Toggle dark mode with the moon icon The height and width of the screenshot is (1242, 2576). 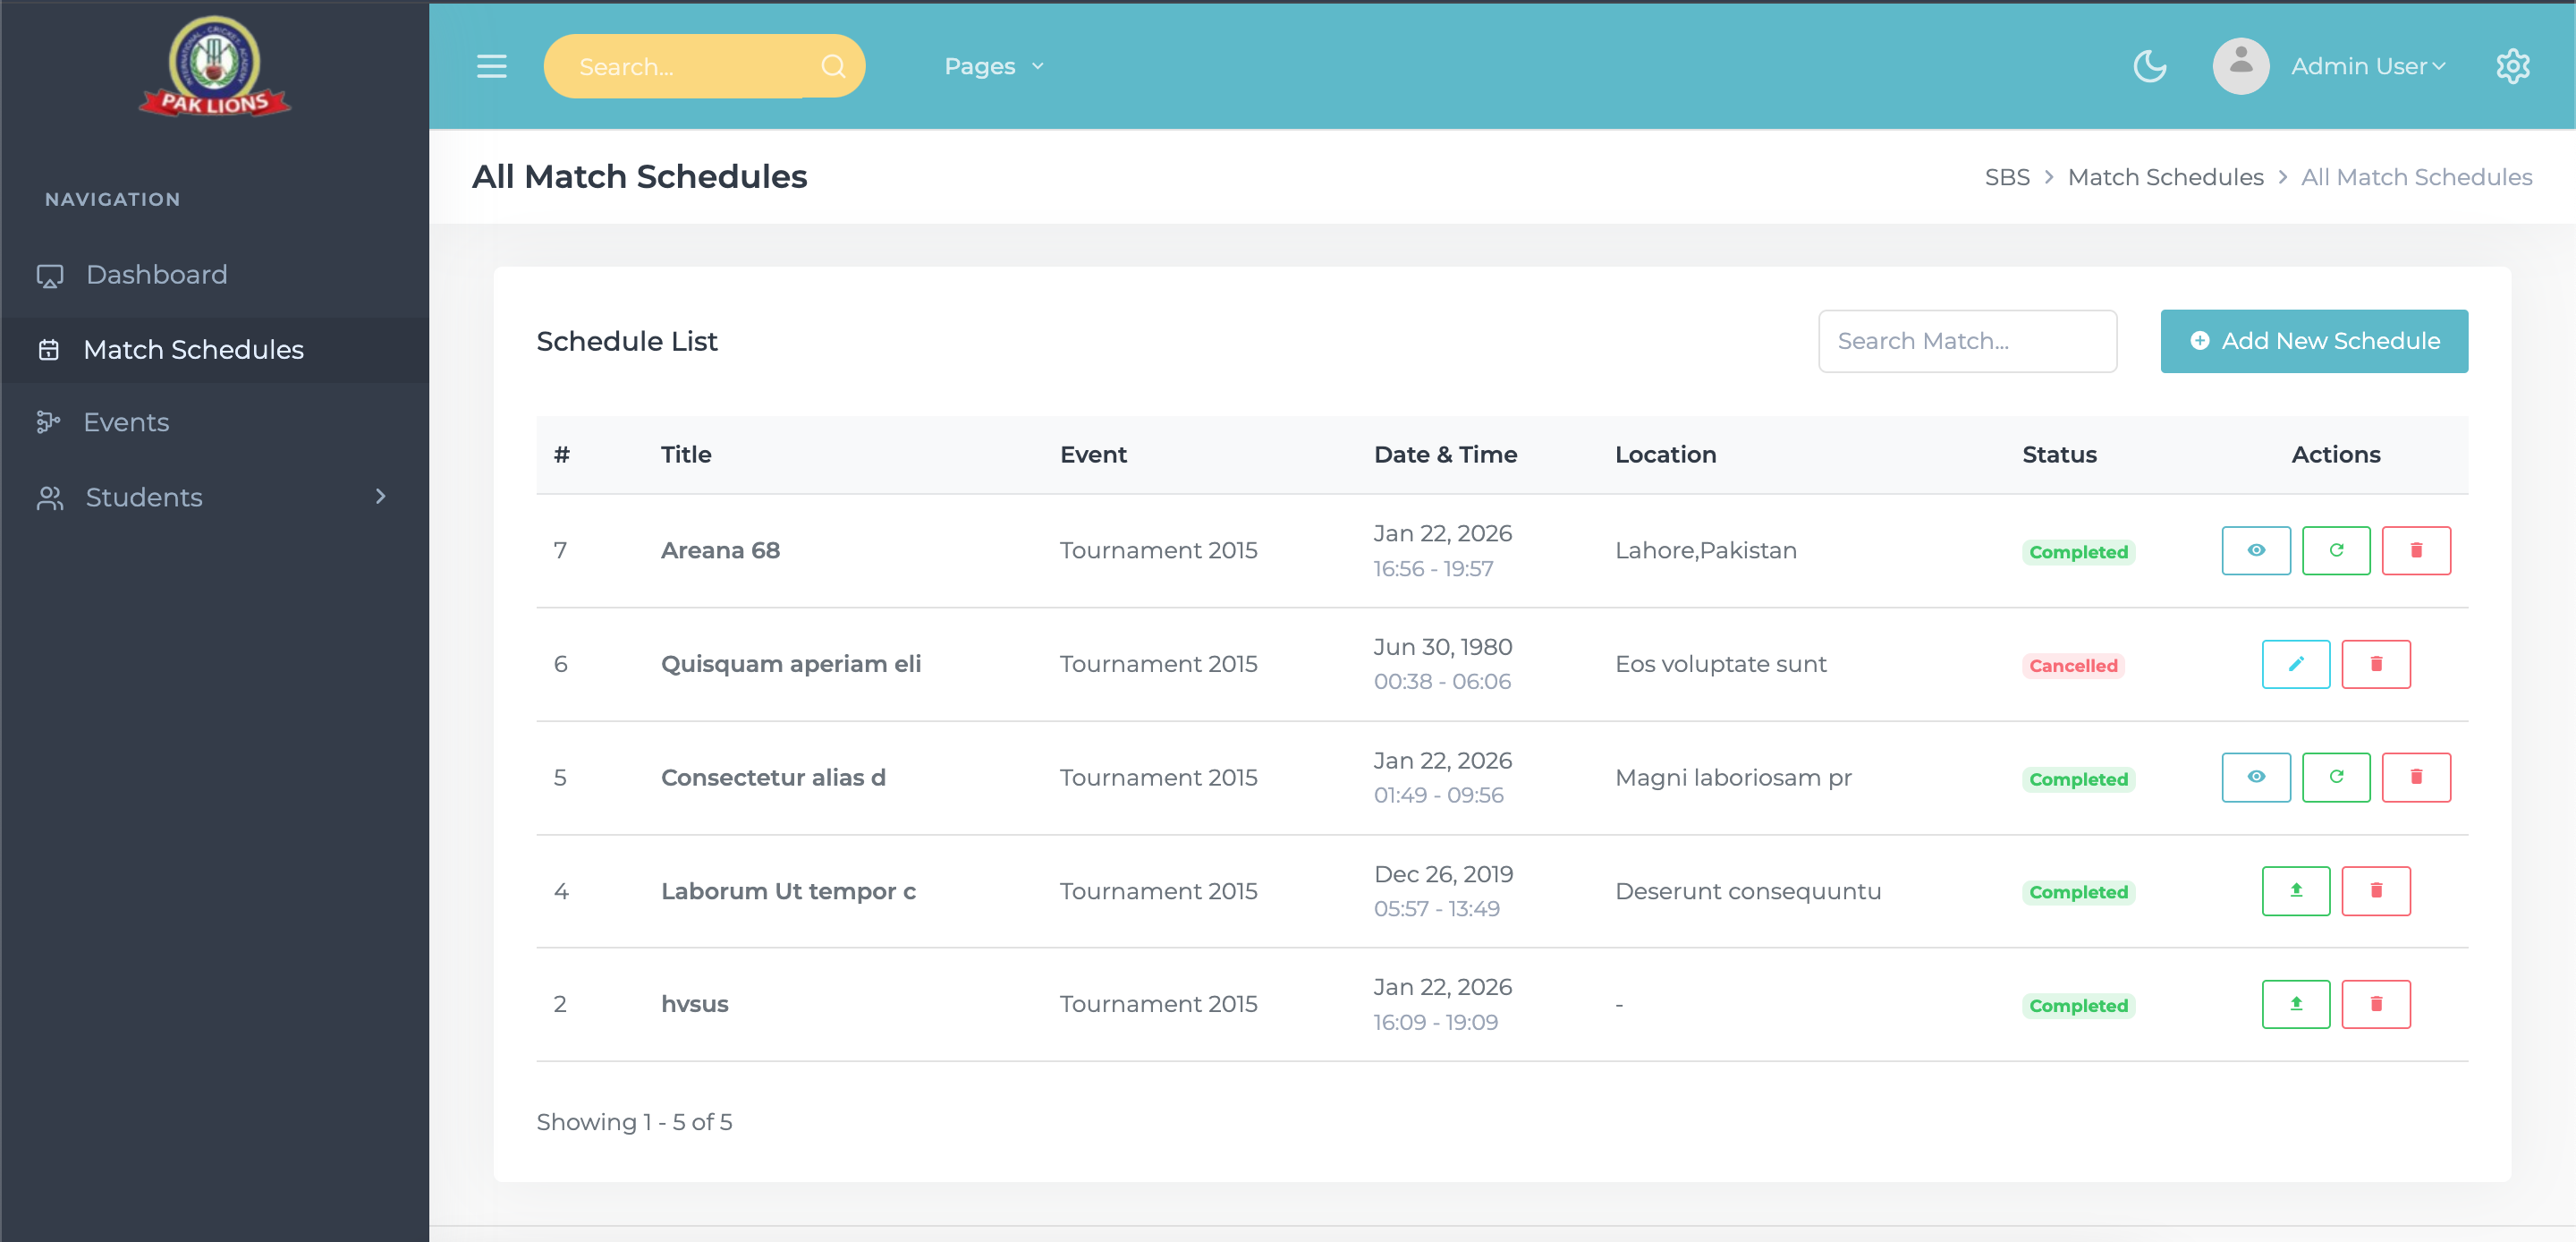pyautogui.click(x=2149, y=66)
